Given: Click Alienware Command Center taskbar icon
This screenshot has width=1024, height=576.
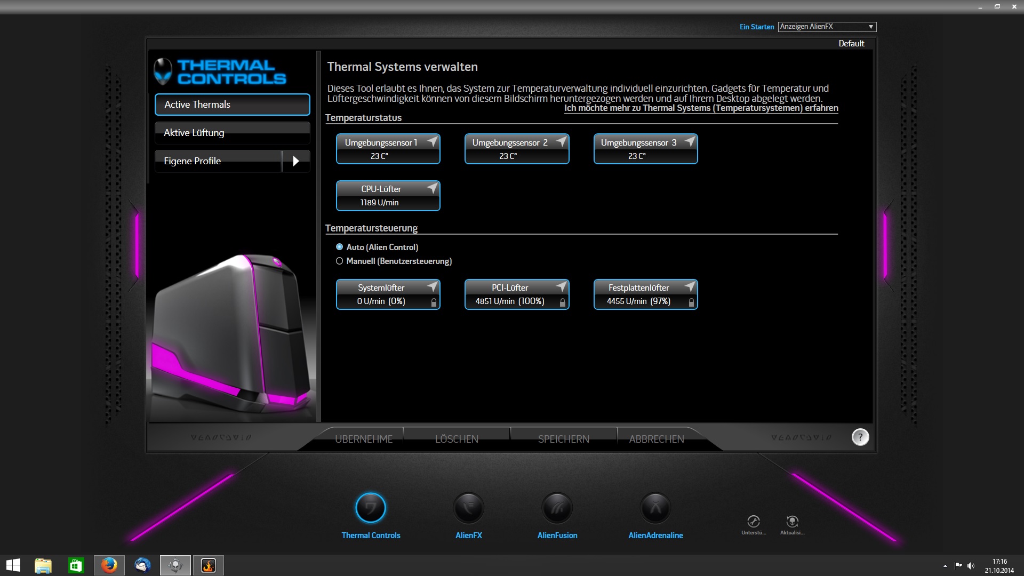Looking at the screenshot, I should 175,565.
